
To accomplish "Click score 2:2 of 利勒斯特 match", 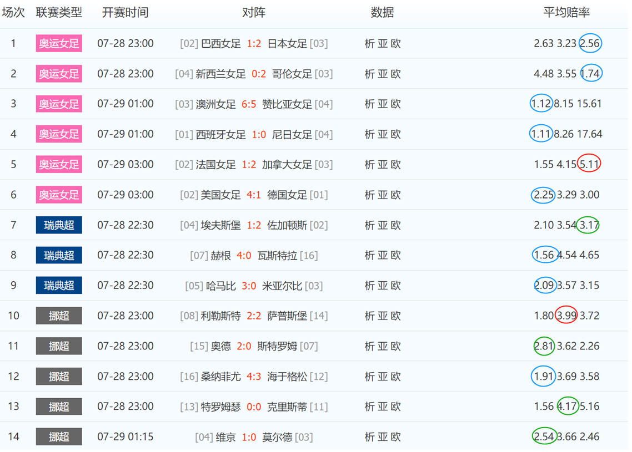I will 254,316.
